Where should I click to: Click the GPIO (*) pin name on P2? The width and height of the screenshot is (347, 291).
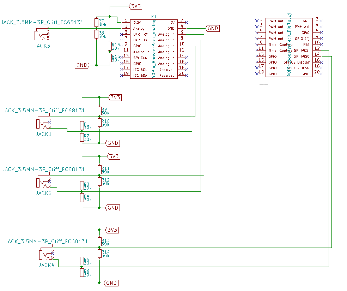coord(302,39)
